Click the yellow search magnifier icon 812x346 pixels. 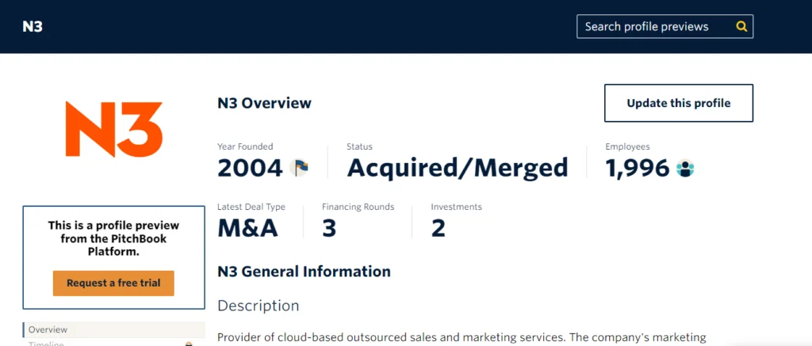click(x=741, y=26)
